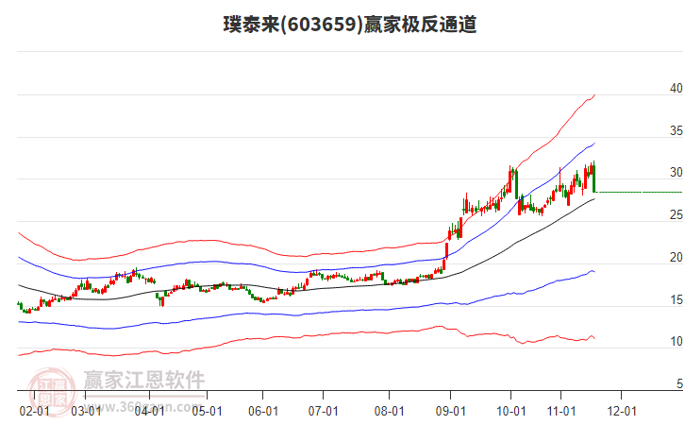Click the last large green candlestick
Image resolution: width=685 pixels, height=425 pixels.
coord(594,178)
